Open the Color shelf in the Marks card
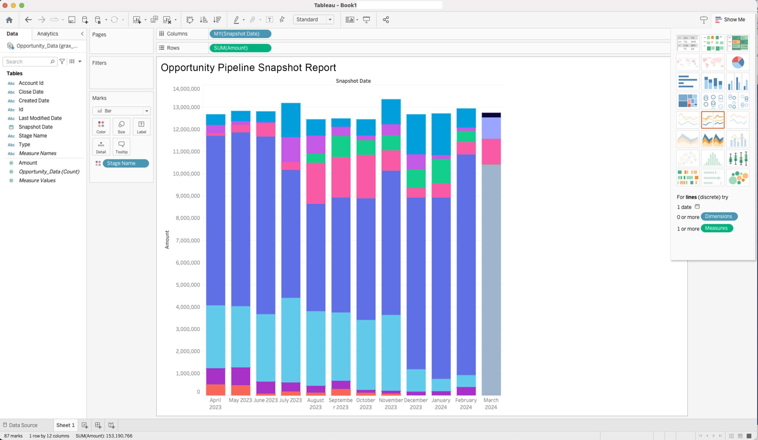This screenshot has width=758, height=440. (x=101, y=127)
